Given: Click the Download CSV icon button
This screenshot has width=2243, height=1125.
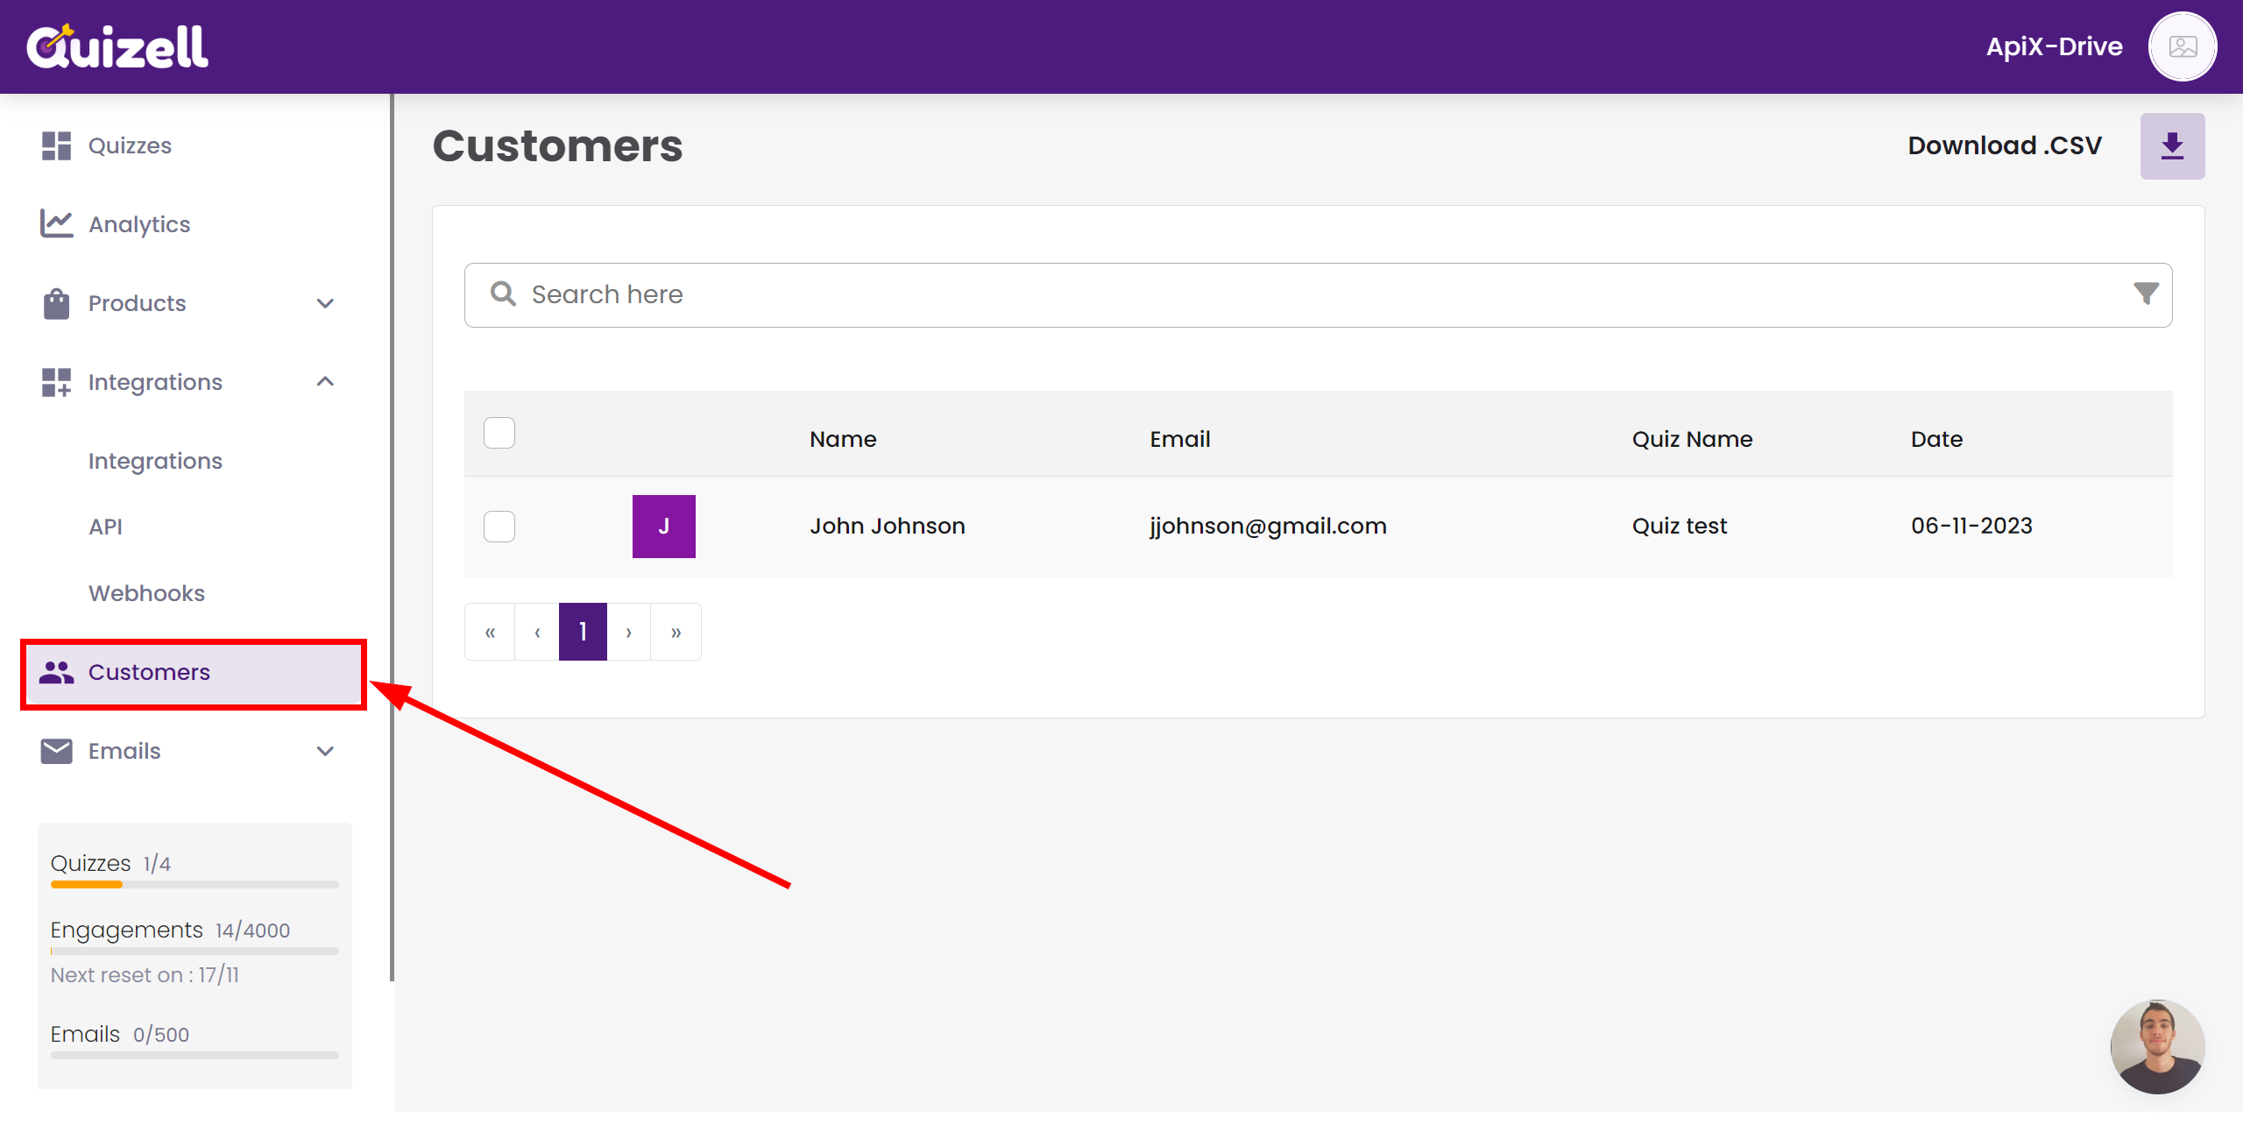Looking at the screenshot, I should [x=2174, y=145].
